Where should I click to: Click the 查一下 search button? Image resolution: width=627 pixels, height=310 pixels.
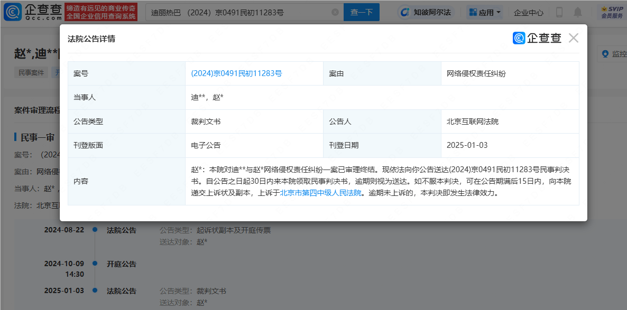362,12
